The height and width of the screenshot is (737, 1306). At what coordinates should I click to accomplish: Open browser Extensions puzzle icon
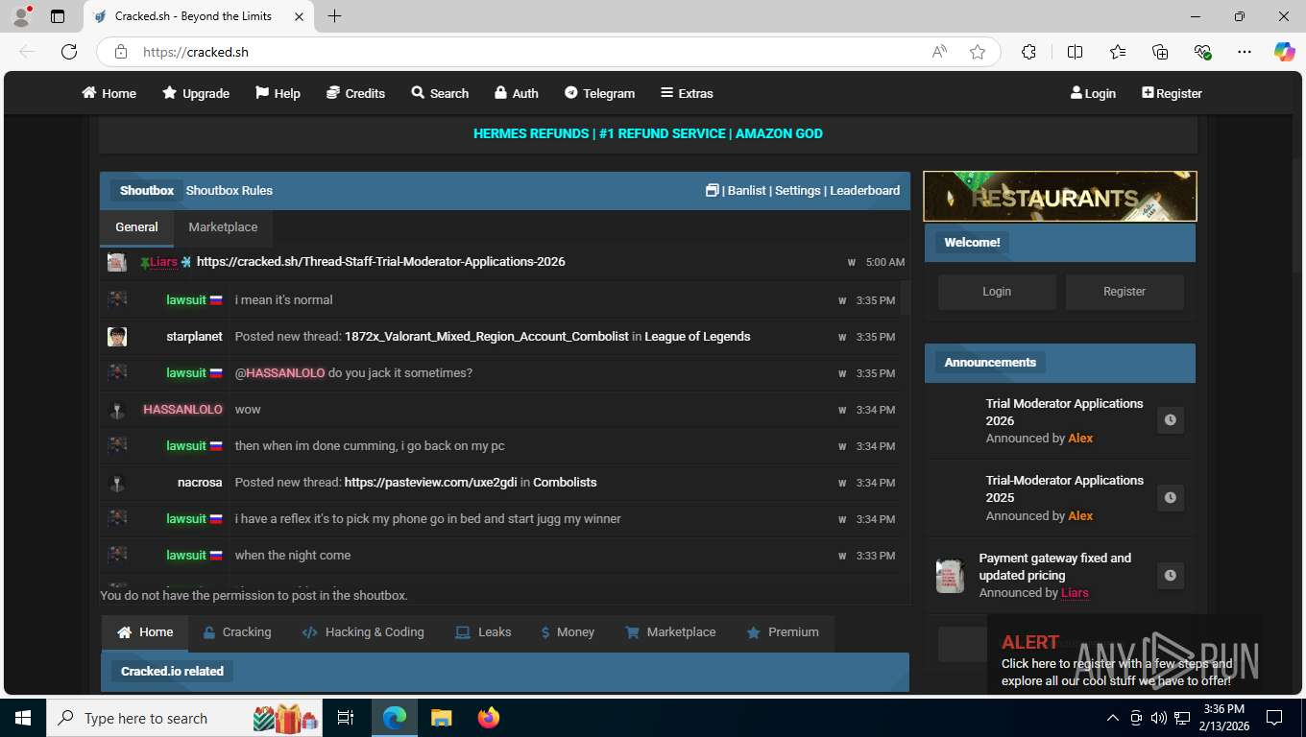(1028, 52)
